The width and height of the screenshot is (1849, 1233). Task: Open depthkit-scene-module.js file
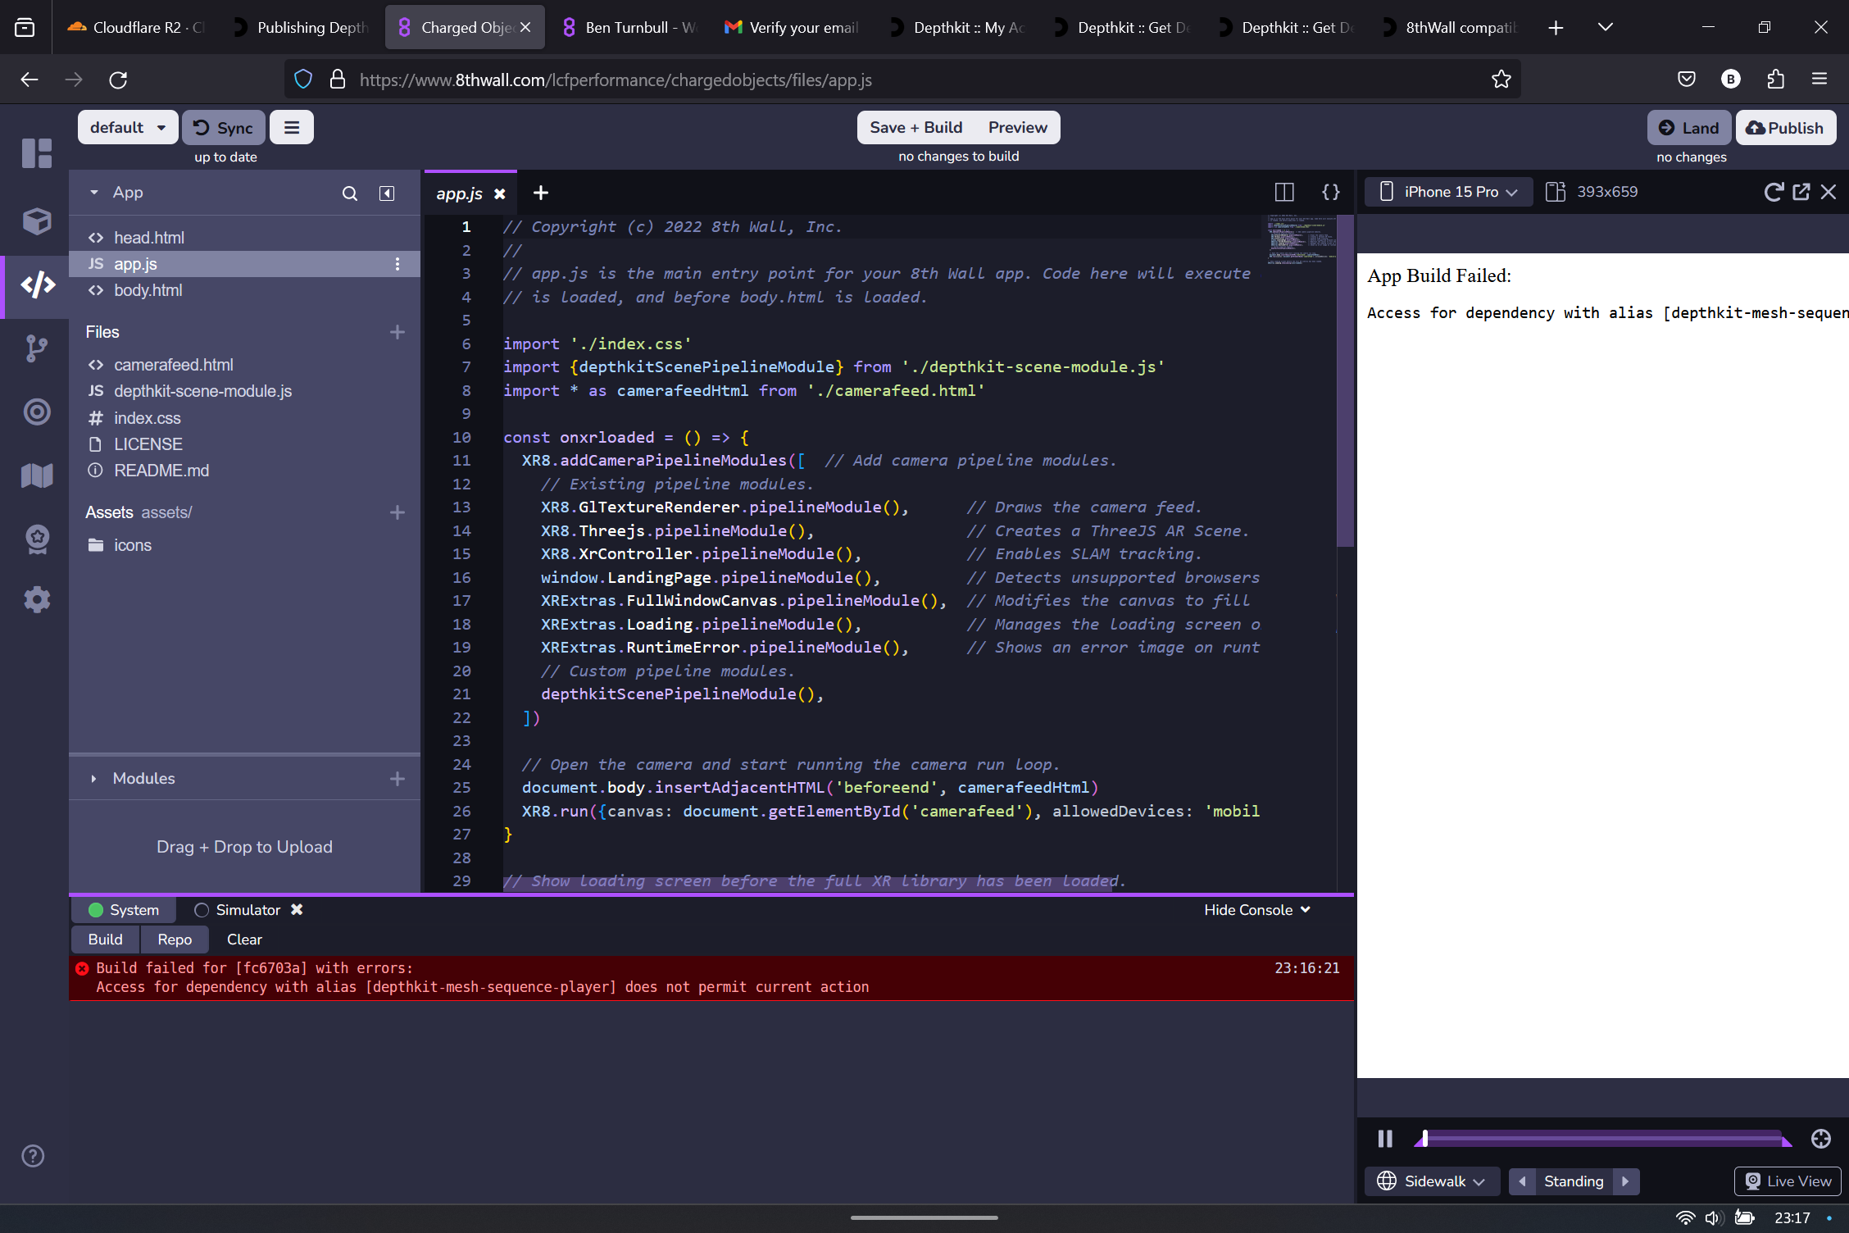tap(202, 391)
